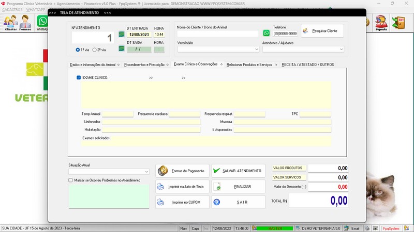This screenshot has height=232, width=414.
Task: Click the Telefone input field
Action: (285, 34)
